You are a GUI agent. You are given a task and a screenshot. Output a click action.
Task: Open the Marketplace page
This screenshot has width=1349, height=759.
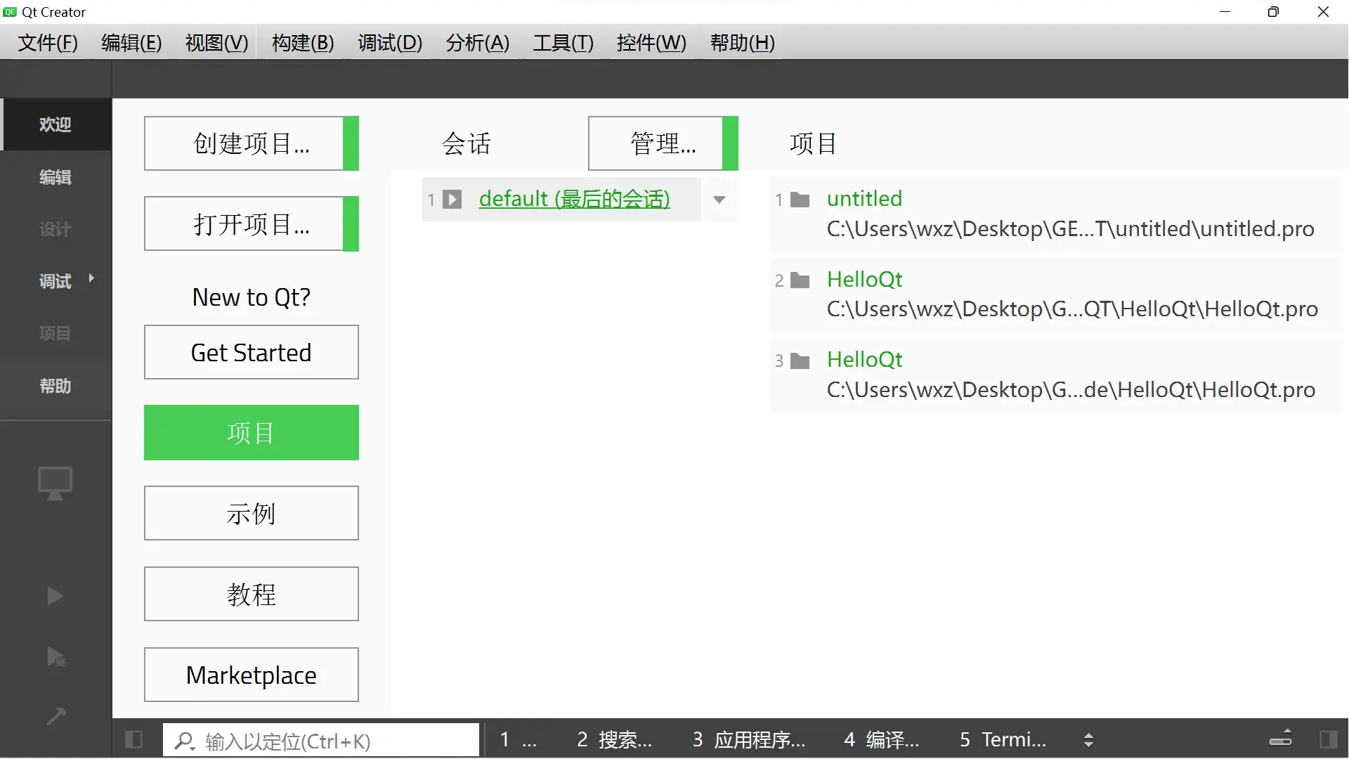pyautogui.click(x=252, y=675)
